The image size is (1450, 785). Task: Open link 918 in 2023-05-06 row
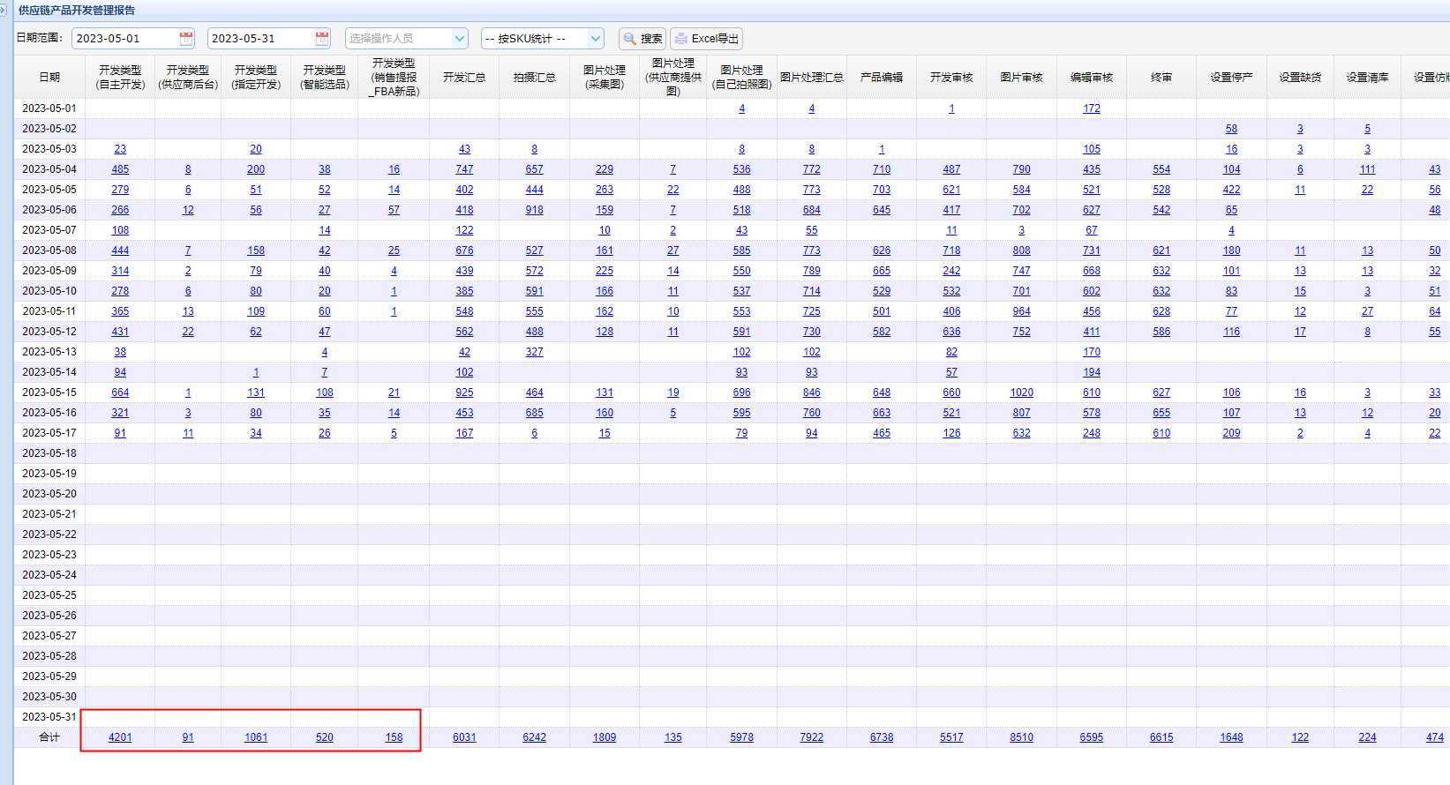(x=534, y=210)
